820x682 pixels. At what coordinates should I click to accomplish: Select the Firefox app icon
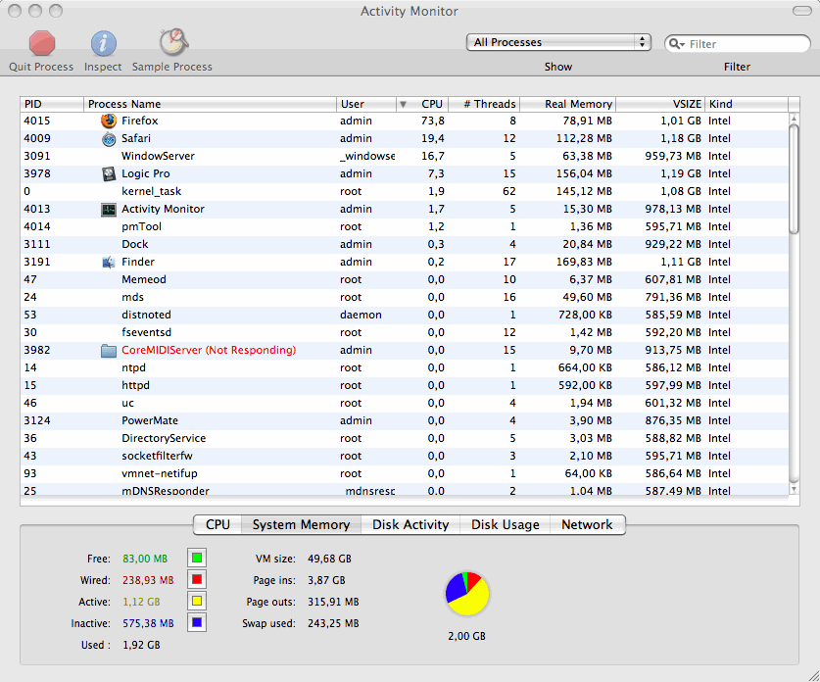pos(108,121)
